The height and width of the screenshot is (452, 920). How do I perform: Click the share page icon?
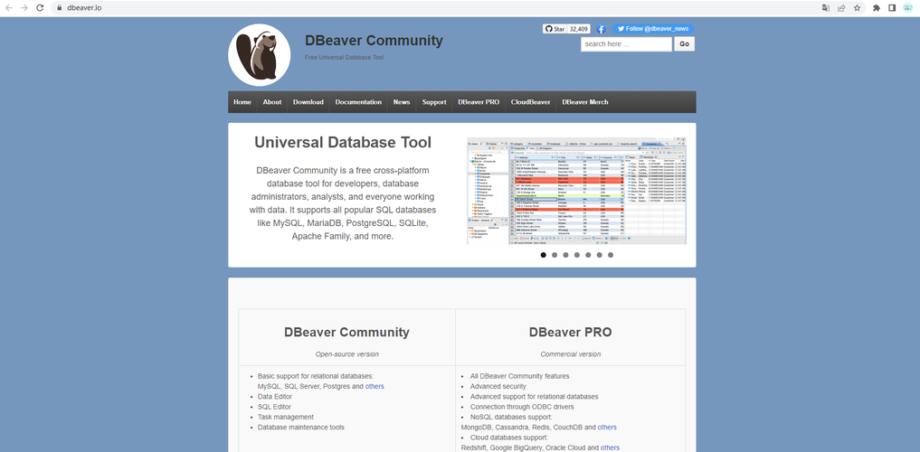(x=841, y=8)
